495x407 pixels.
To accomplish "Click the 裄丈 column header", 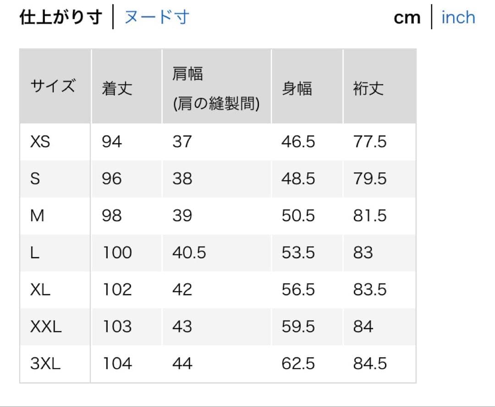I will pos(369,90).
